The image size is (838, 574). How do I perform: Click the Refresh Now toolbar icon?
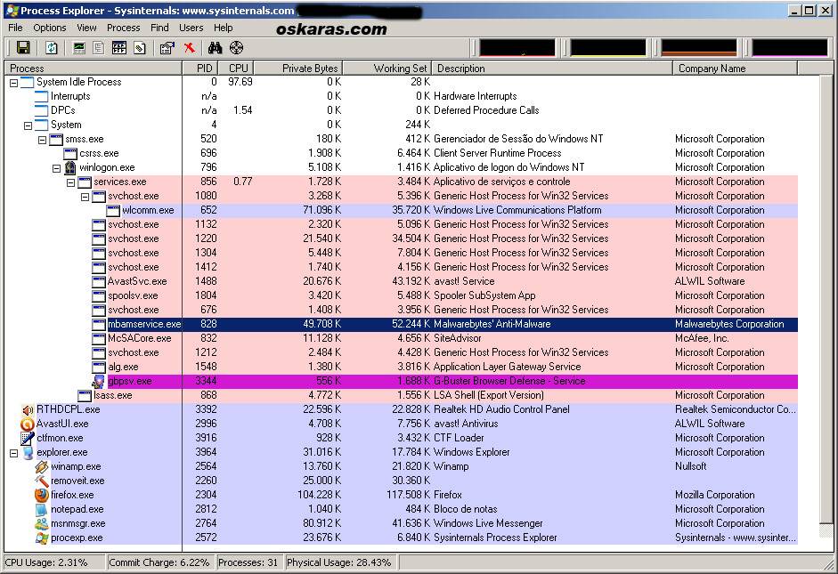coord(52,47)
